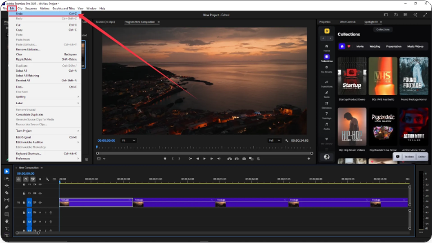Viewport: 432px width, 243px height.
Task: Select the Razor tool
Action: click(7, 193)
